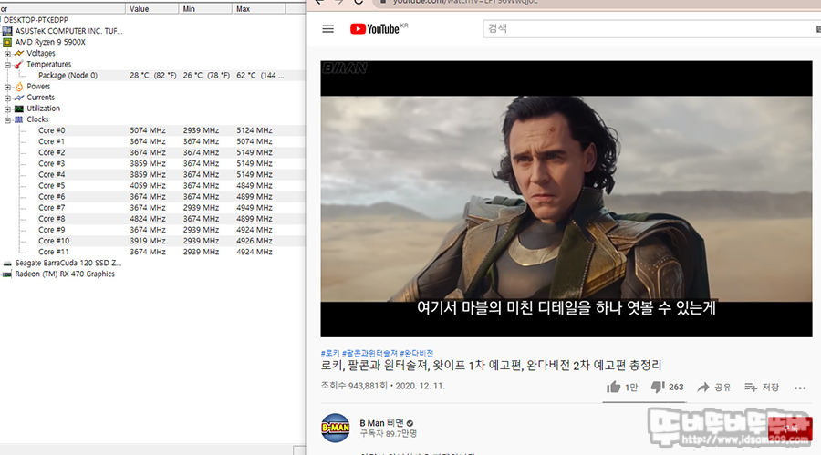Open the B Man channel avatar
This screenshot has height=455, width=821.
click(x=335, y=428)
